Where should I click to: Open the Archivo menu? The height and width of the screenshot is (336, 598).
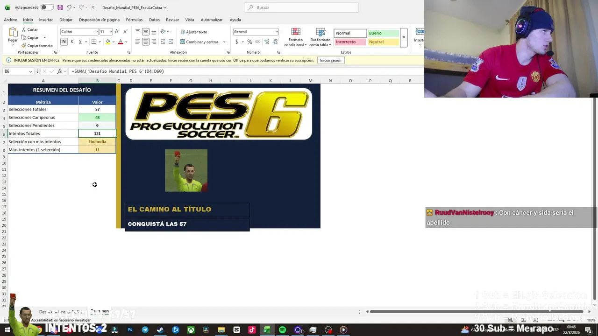coord(11,20)
